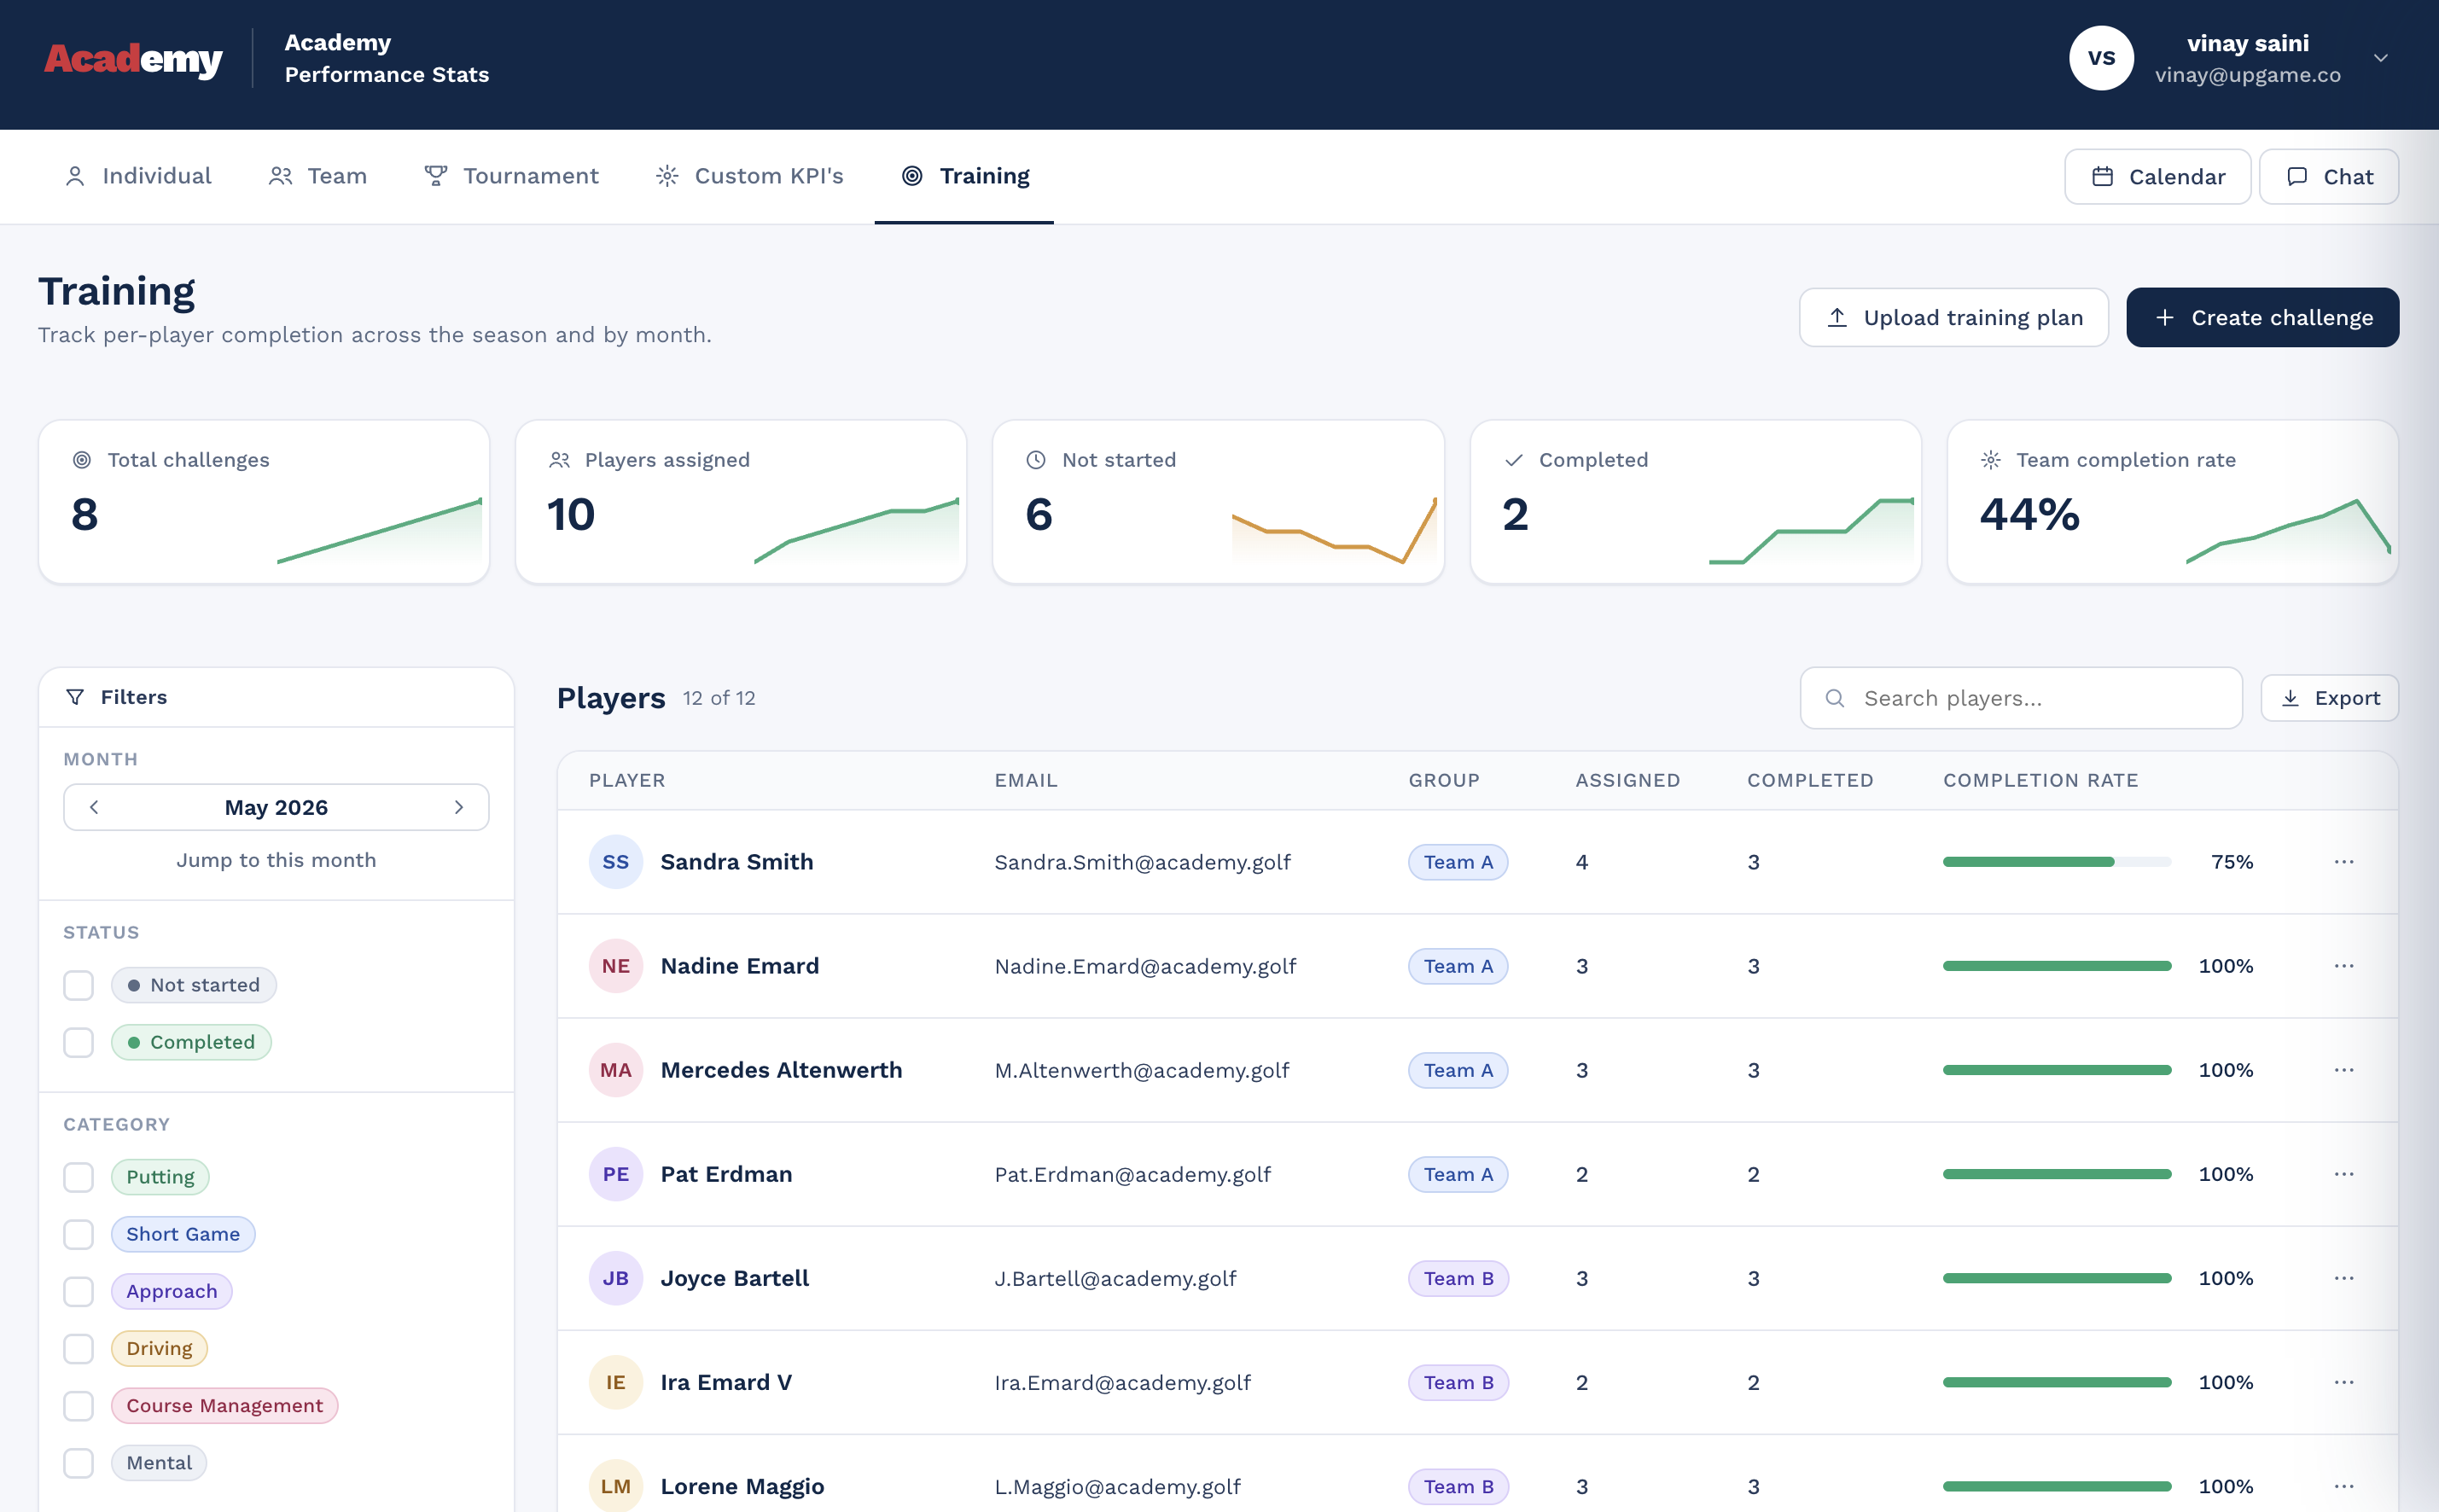The width and height of the screenshot is (2439, 1512).
Task: Click the VS user avatar
Action: tap(2101, 58)
